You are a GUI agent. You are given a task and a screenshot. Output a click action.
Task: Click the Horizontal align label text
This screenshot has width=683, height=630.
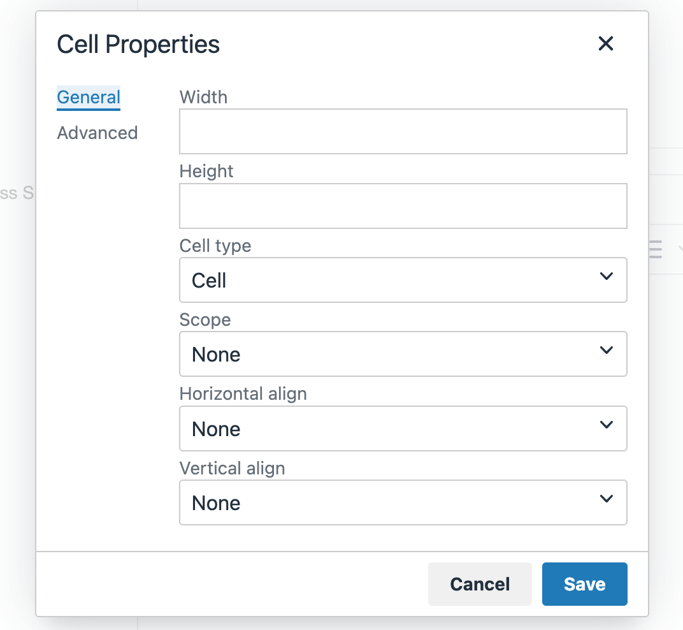click(243, 393)
